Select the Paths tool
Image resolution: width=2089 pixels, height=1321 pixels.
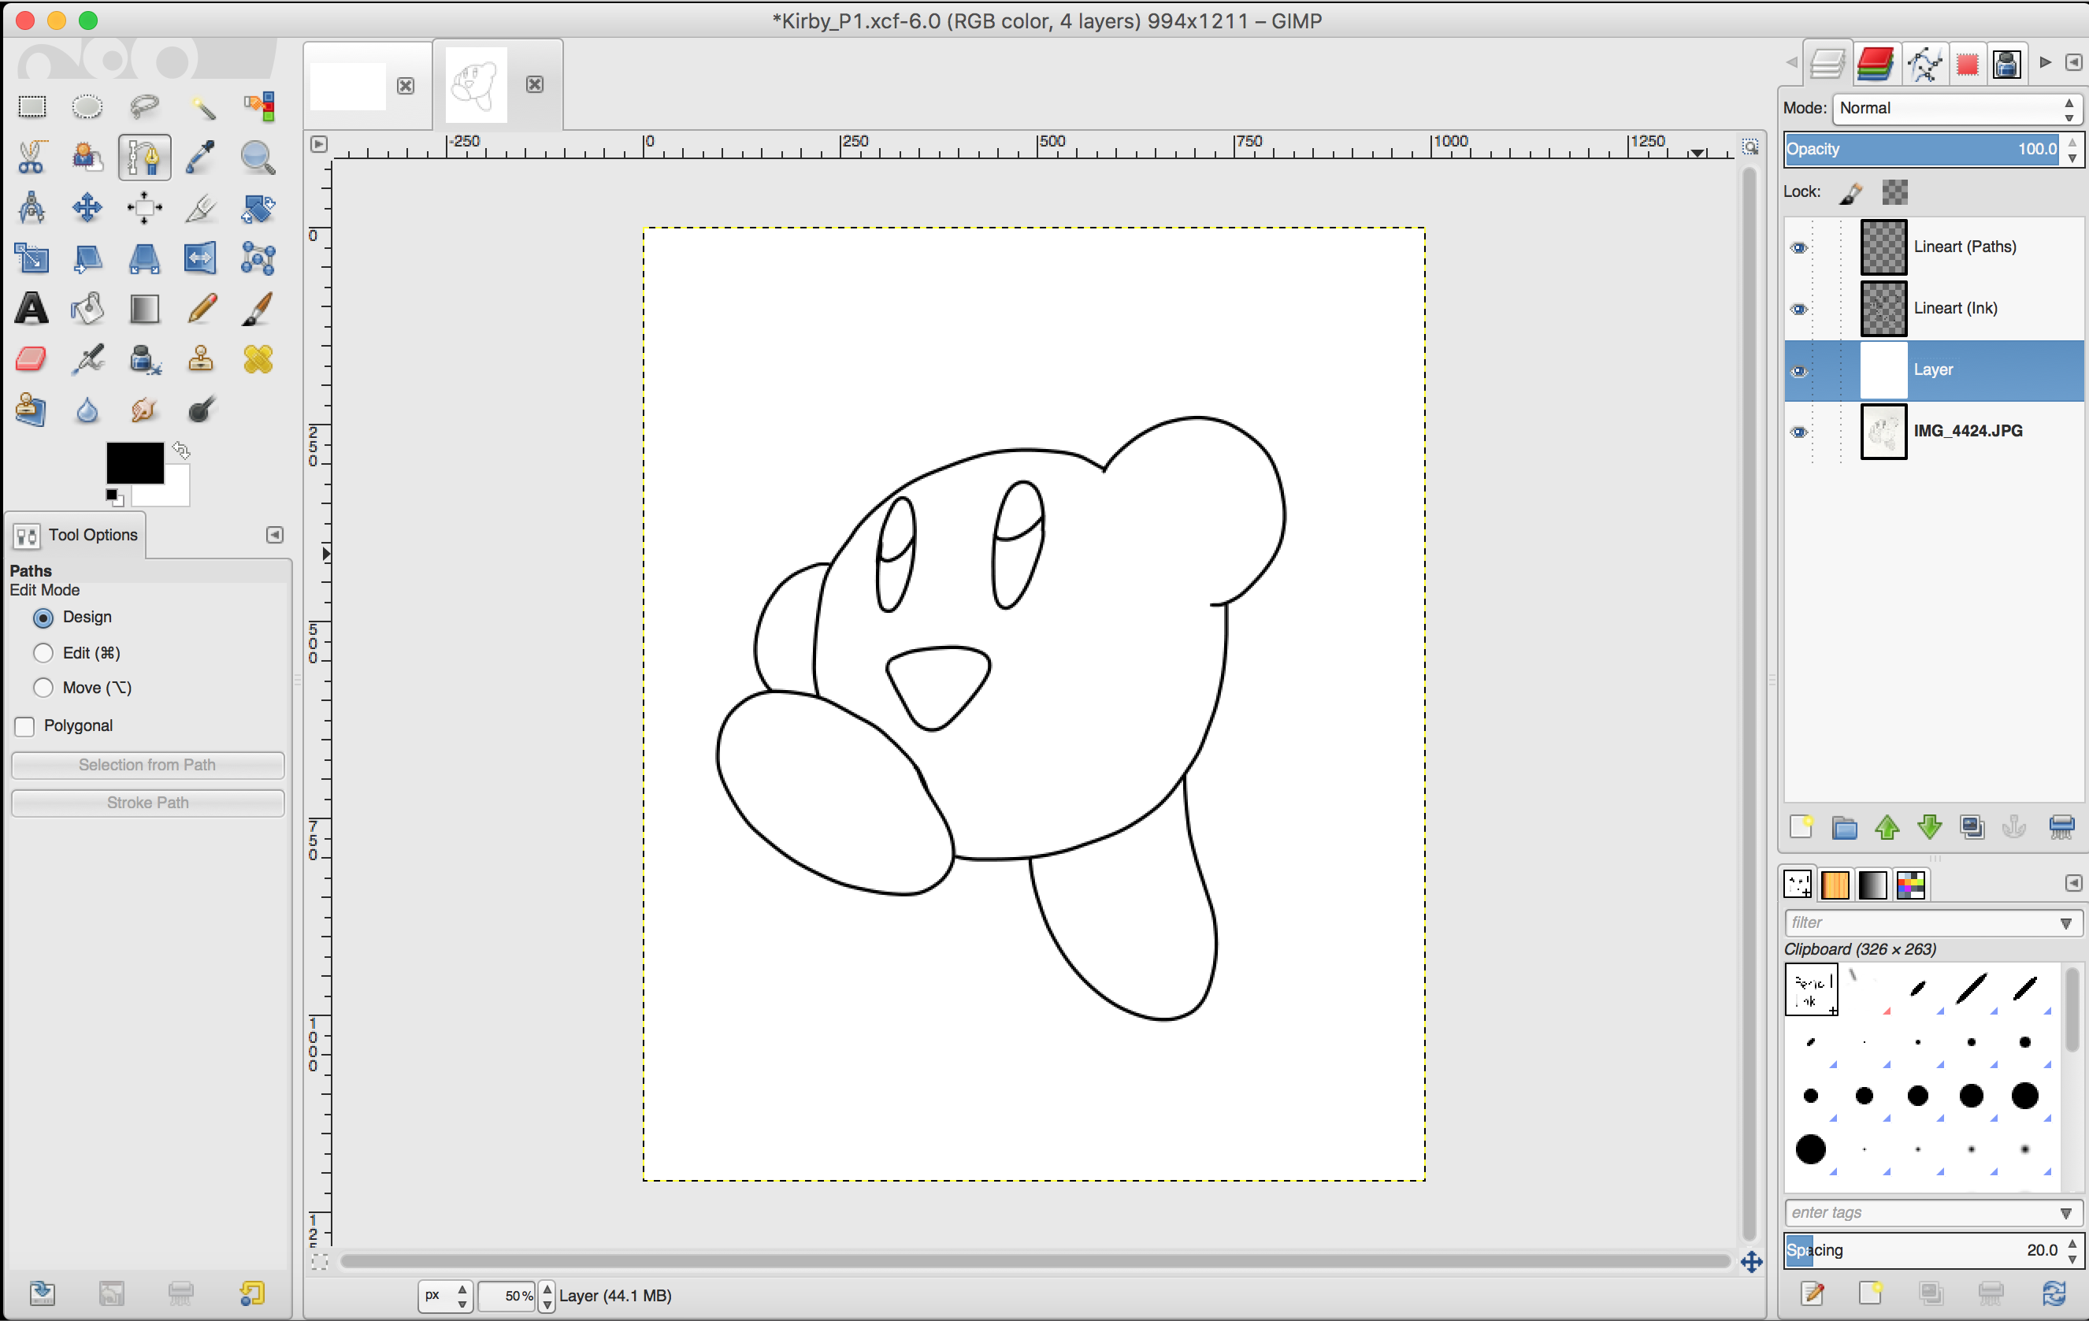[x=144, y=157]
